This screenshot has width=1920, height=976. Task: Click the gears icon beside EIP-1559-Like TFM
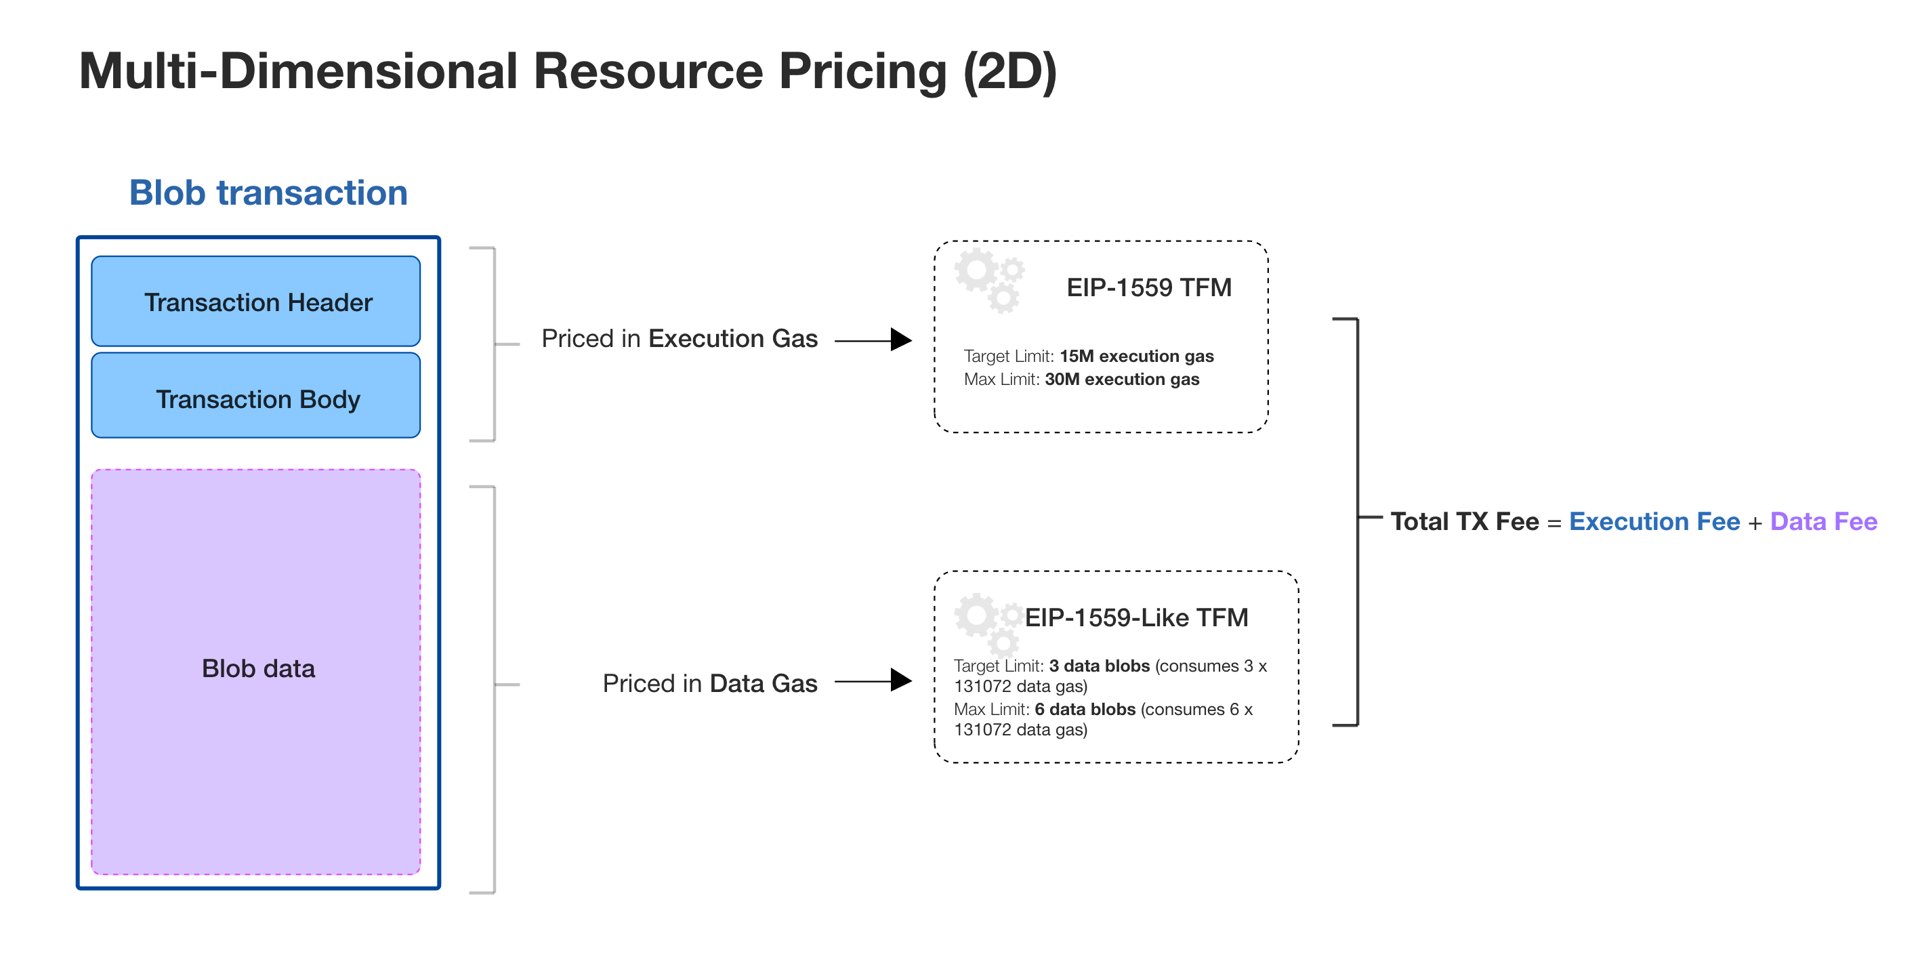point(988,624)
